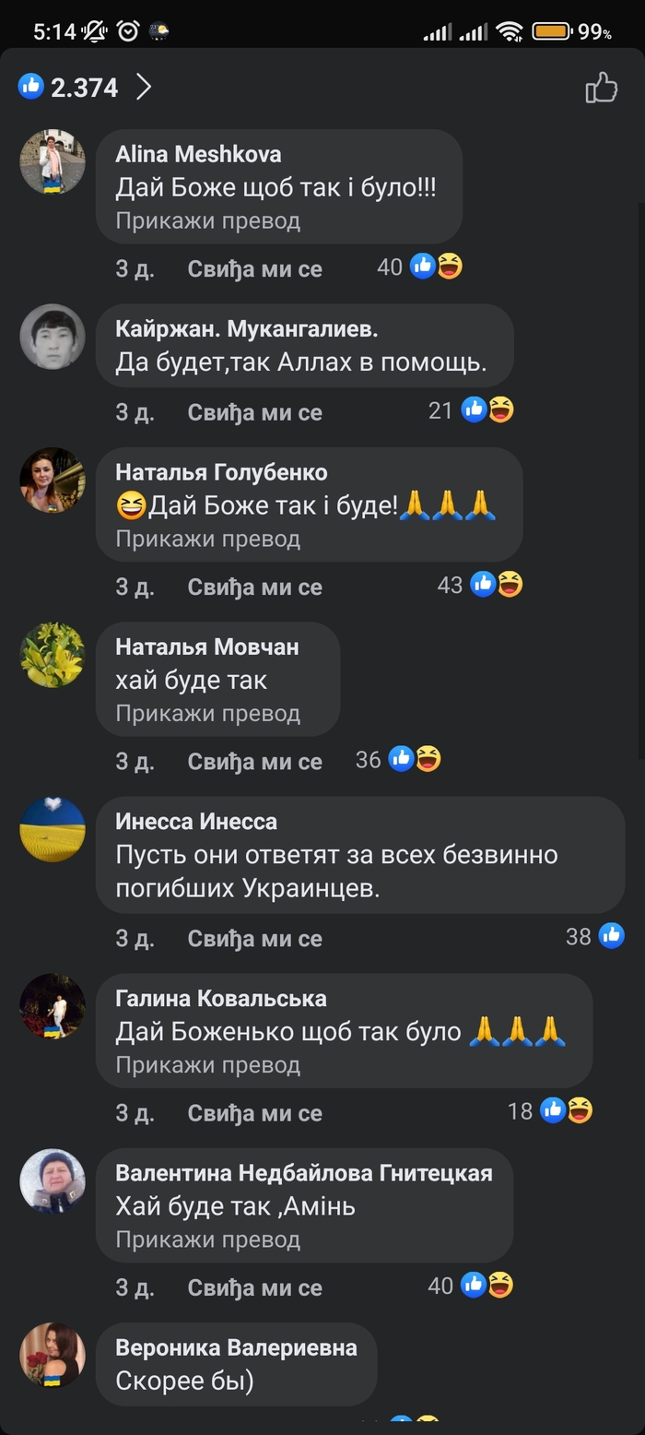Open reaction icons on Кайржан's comment
645x1435 pixels.
(487, 409)
